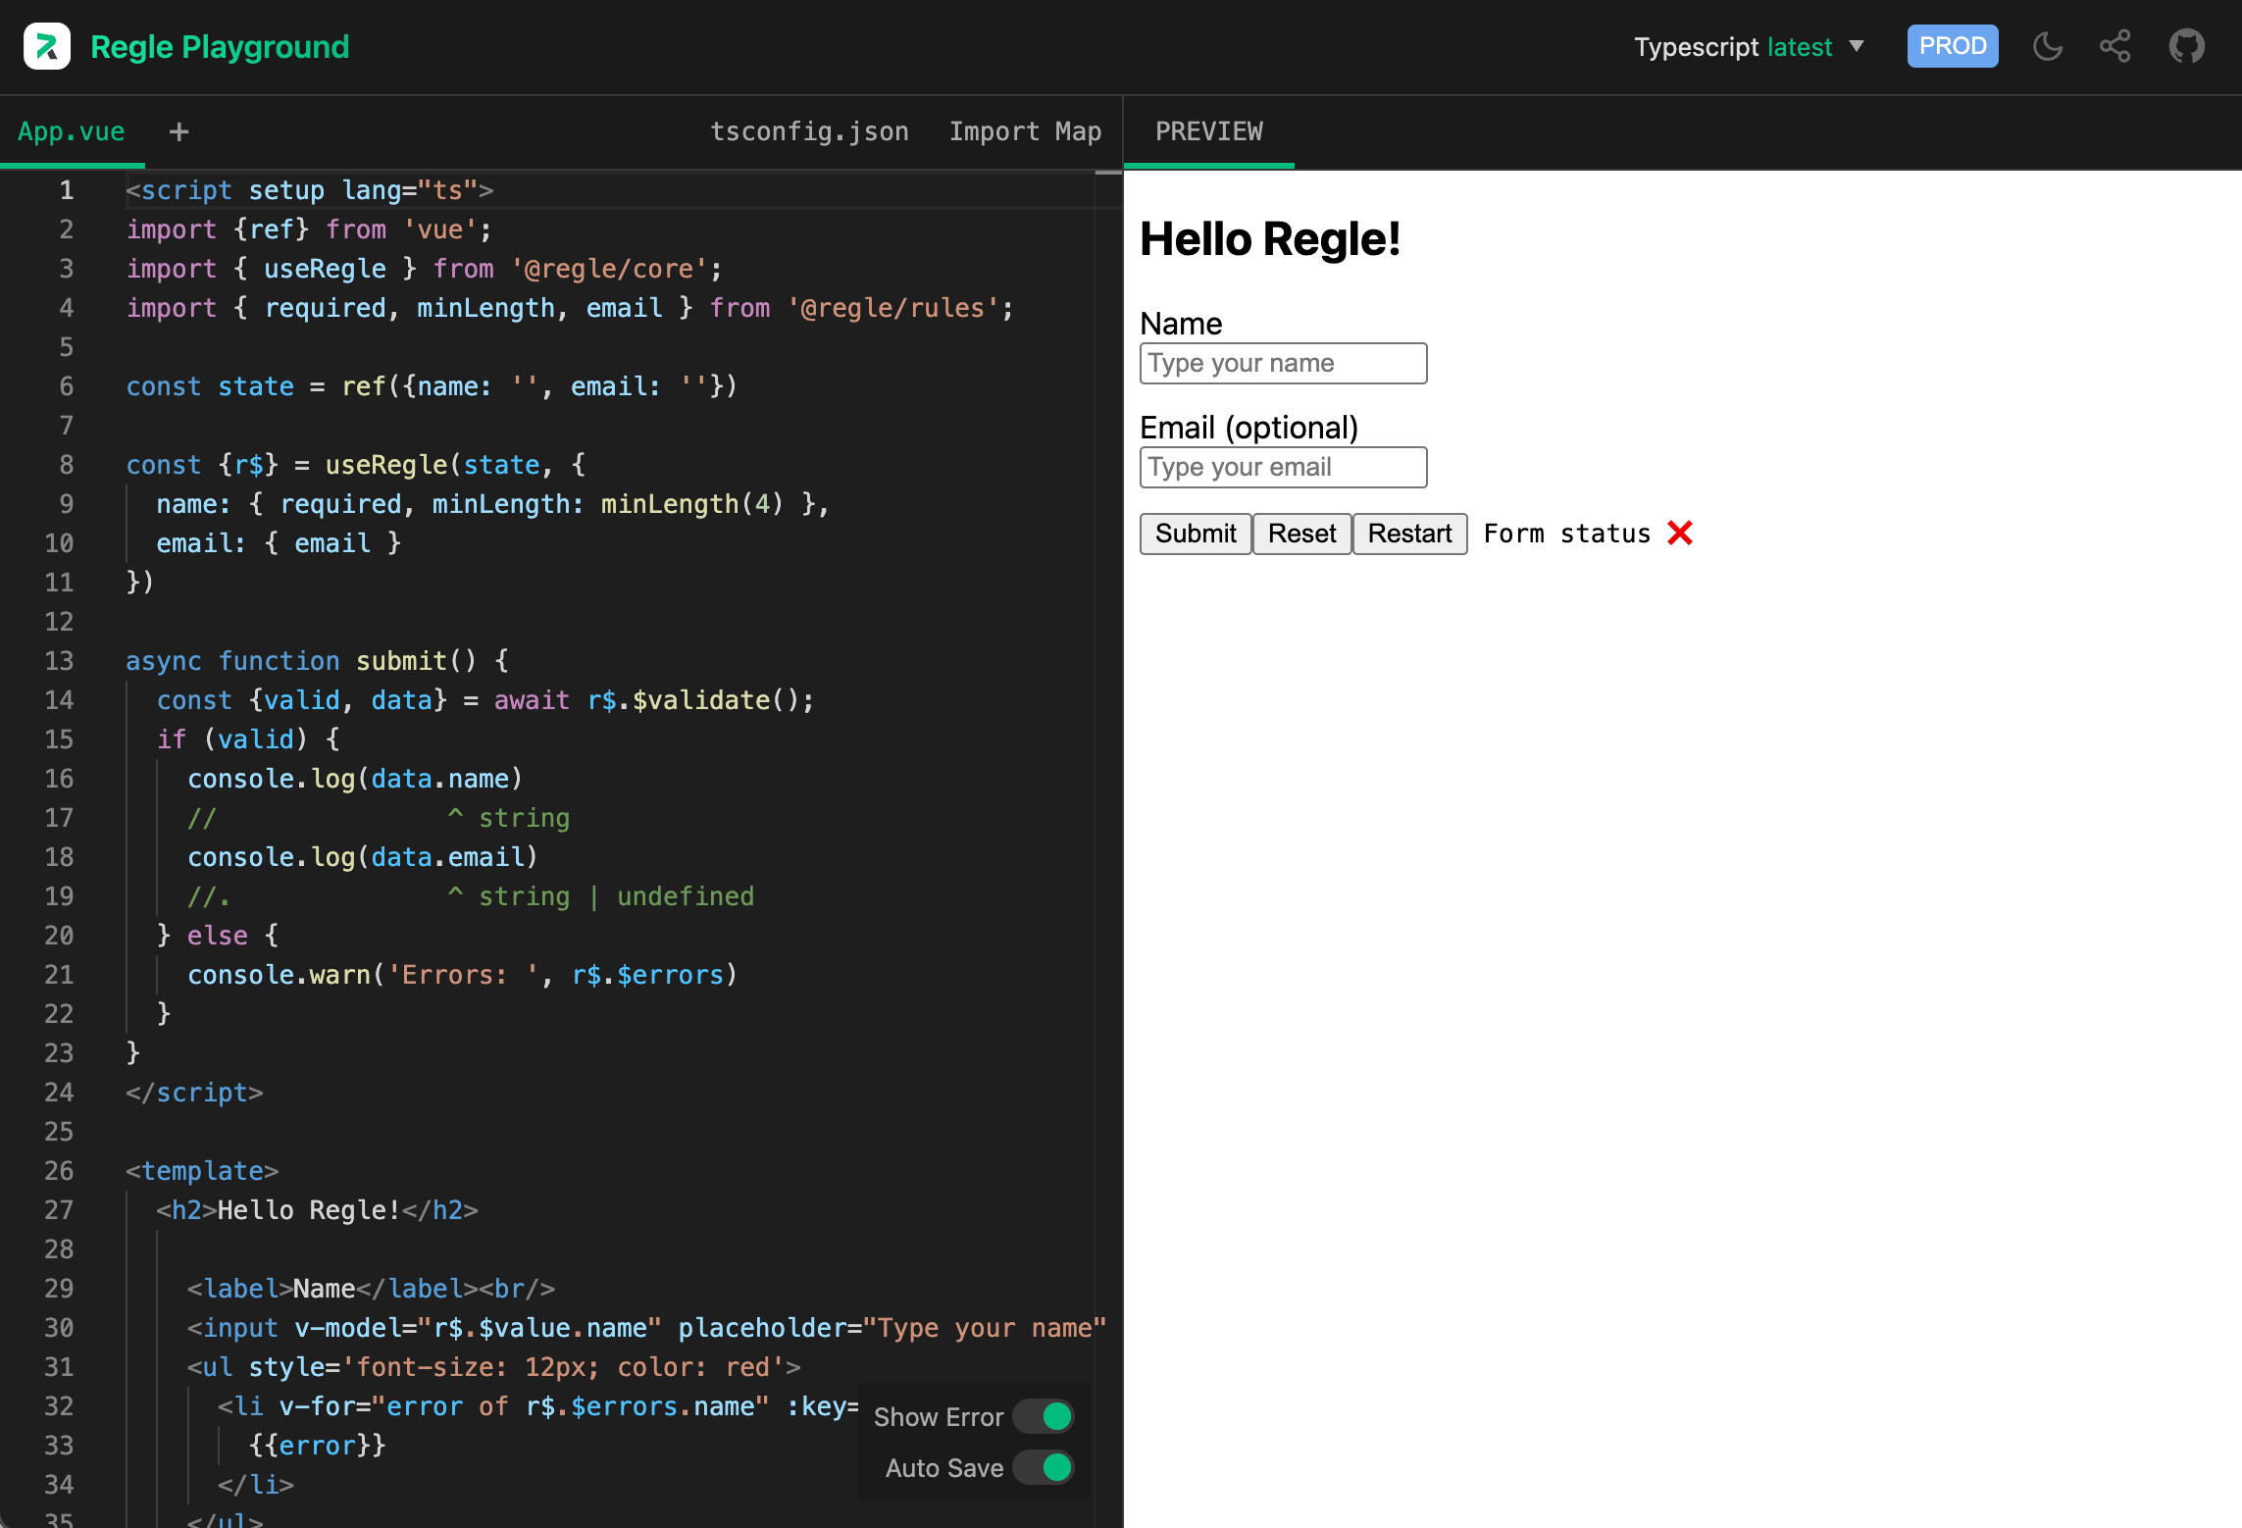Click 'string | undefined' comment on line 19

(x=616, y=896)
